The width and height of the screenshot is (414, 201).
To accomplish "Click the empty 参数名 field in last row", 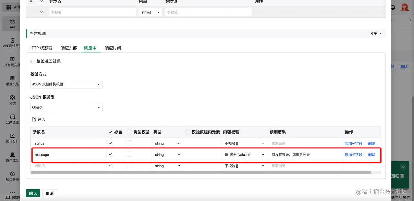I will [x=69, y=166].
